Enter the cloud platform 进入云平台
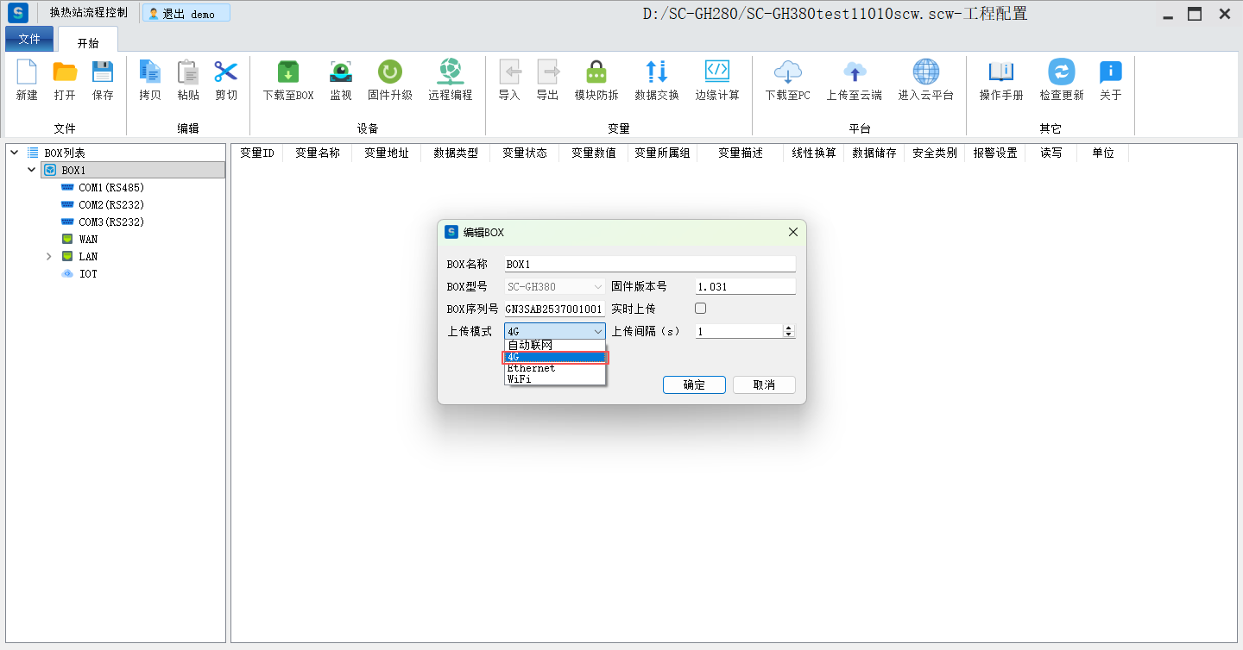 coord(925,73)
